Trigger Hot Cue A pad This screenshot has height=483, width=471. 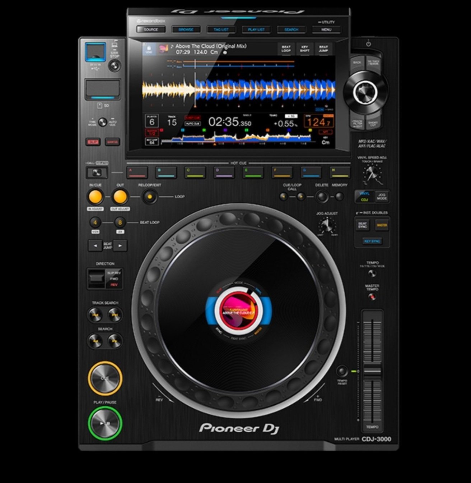click(137, 172)
